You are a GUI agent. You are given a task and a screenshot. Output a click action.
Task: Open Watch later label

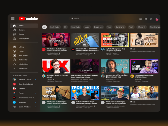(23, 60)
